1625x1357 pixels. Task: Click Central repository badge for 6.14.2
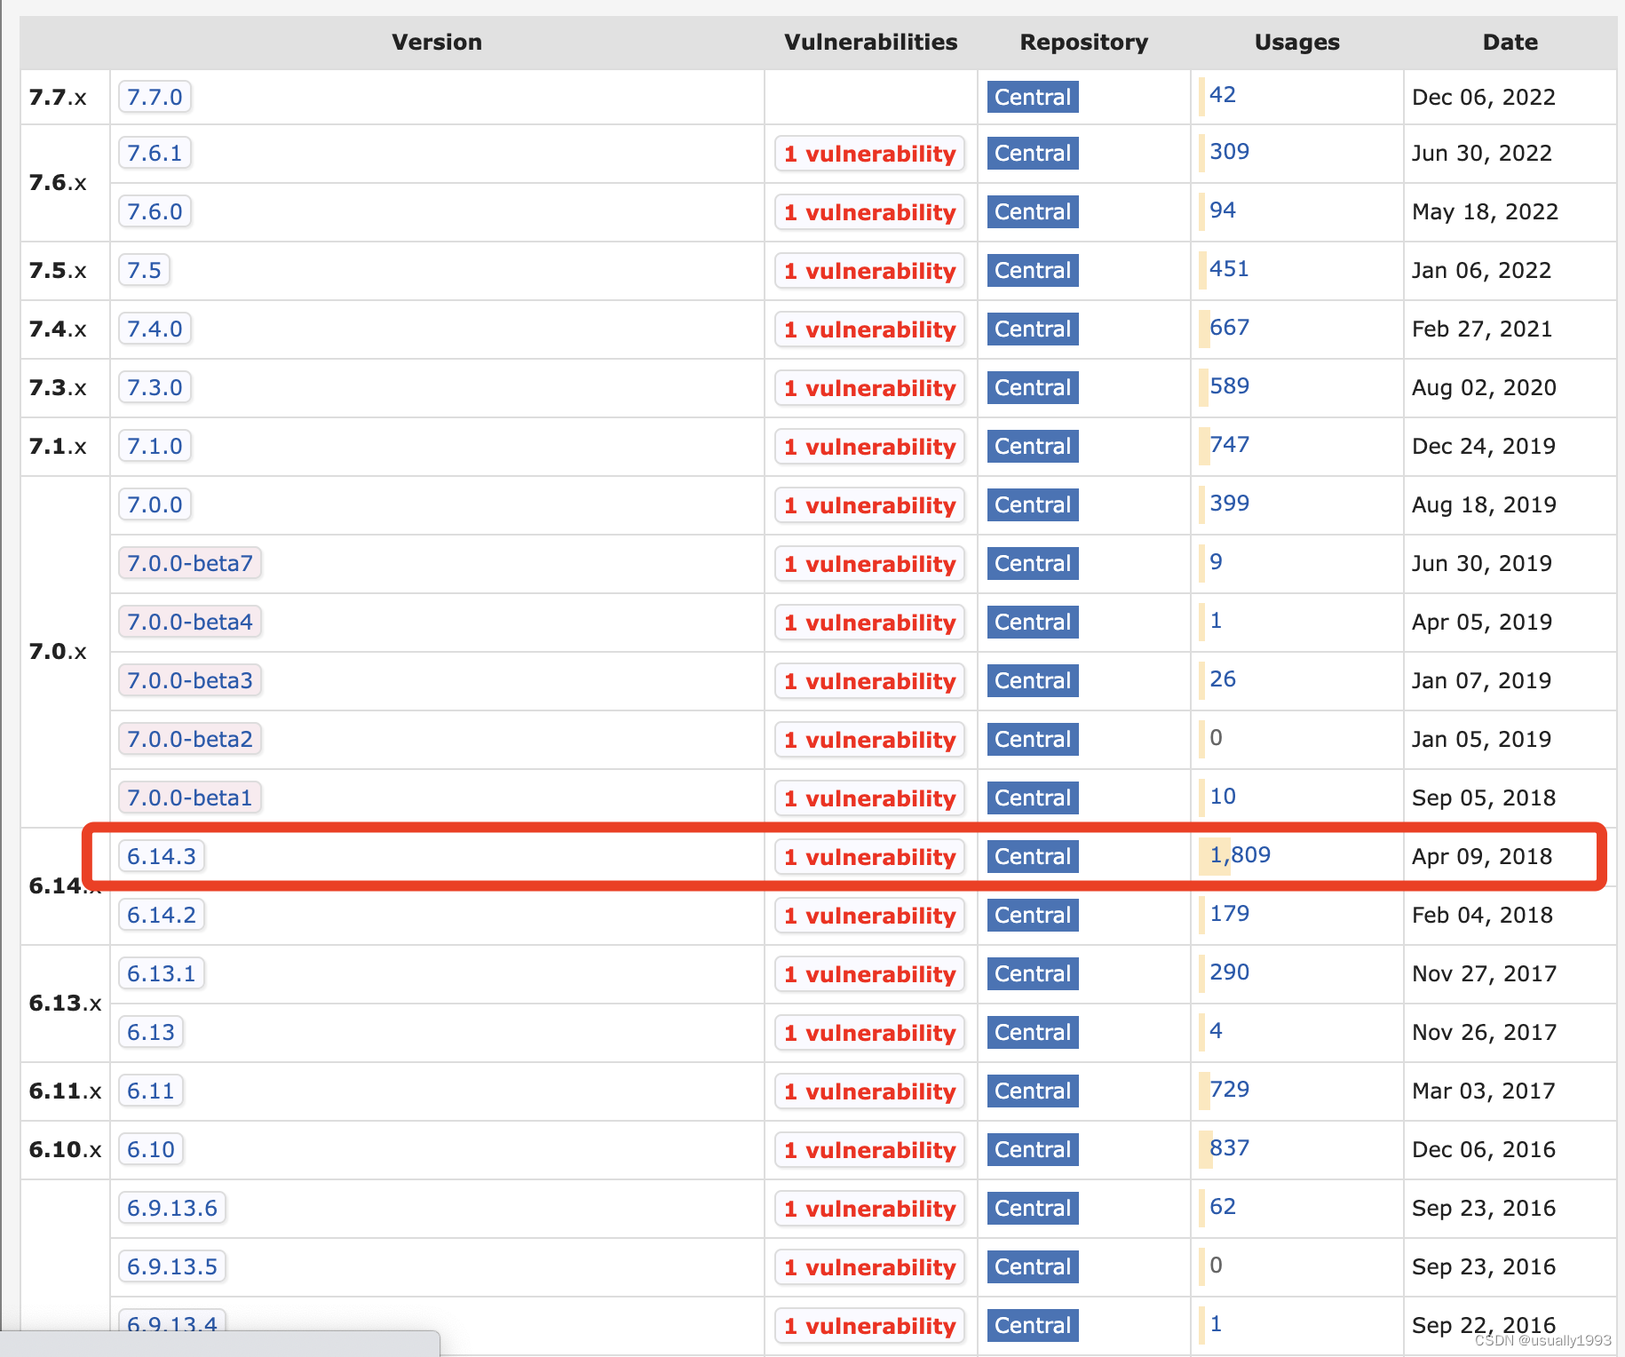click(1033, 915)
